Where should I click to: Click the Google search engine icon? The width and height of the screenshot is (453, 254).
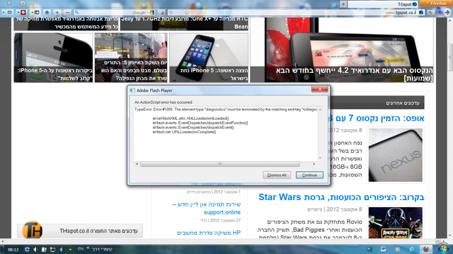coord(152,12)
